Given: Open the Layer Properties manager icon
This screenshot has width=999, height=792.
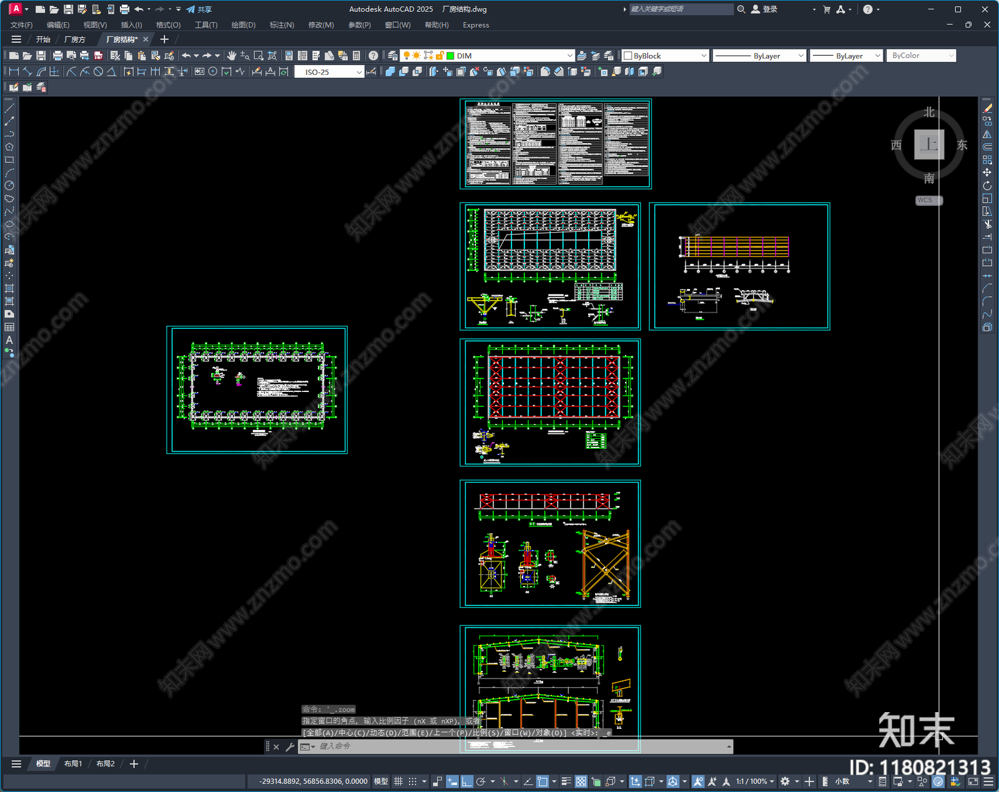Looking at the screenshot, I should tap(393, 56).
